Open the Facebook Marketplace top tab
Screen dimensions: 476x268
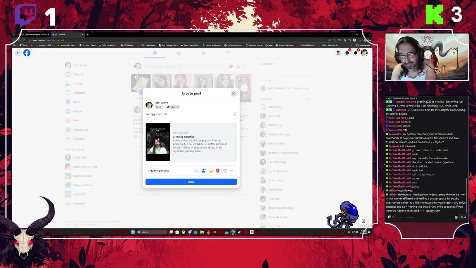[179, 53]
